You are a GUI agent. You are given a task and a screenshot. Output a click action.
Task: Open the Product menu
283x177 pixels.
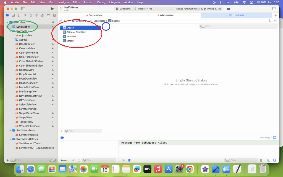tap(88, 2)
